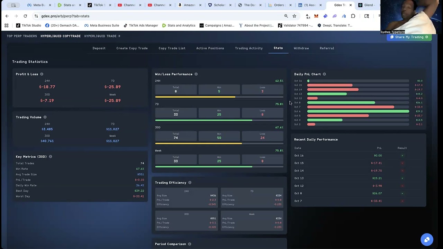Screen dimensions: 443x249
Task: Go to Top Perp Traders link
Action: coord(22,36)
